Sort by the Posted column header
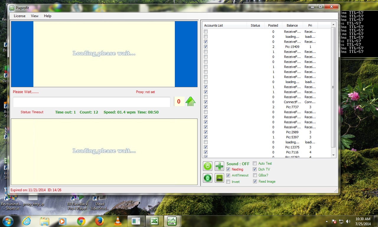378x227 pixels. coord(273,25)
